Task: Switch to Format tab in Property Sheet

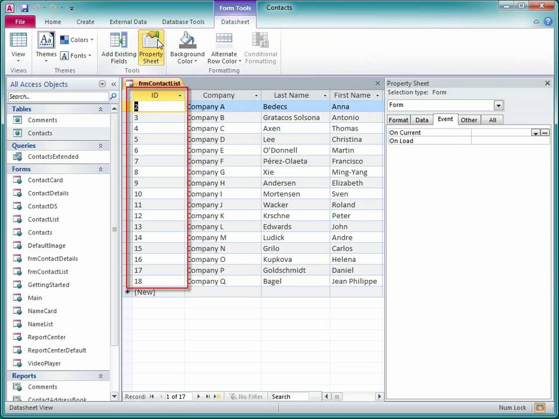Action: point(398,120)
